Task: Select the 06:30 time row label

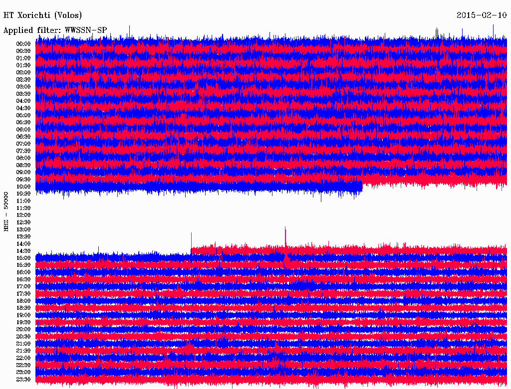Action: pyautogui.click(x=23, y=137)
